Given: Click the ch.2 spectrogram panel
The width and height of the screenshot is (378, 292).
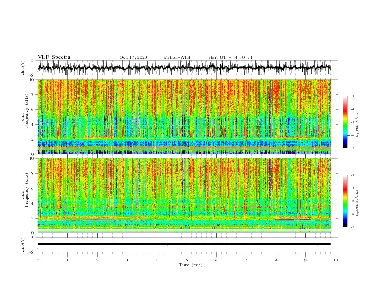Looking at the screenshot, I should (184, 196).
